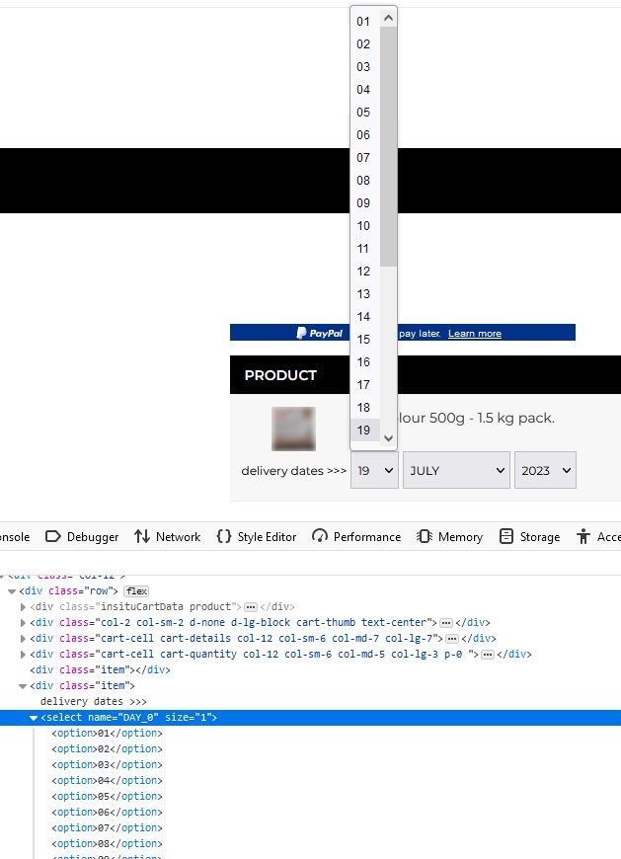Screen dimensions: 621x859
Task: Open the 2023 year dropdown
Action: tap(544, 471)
